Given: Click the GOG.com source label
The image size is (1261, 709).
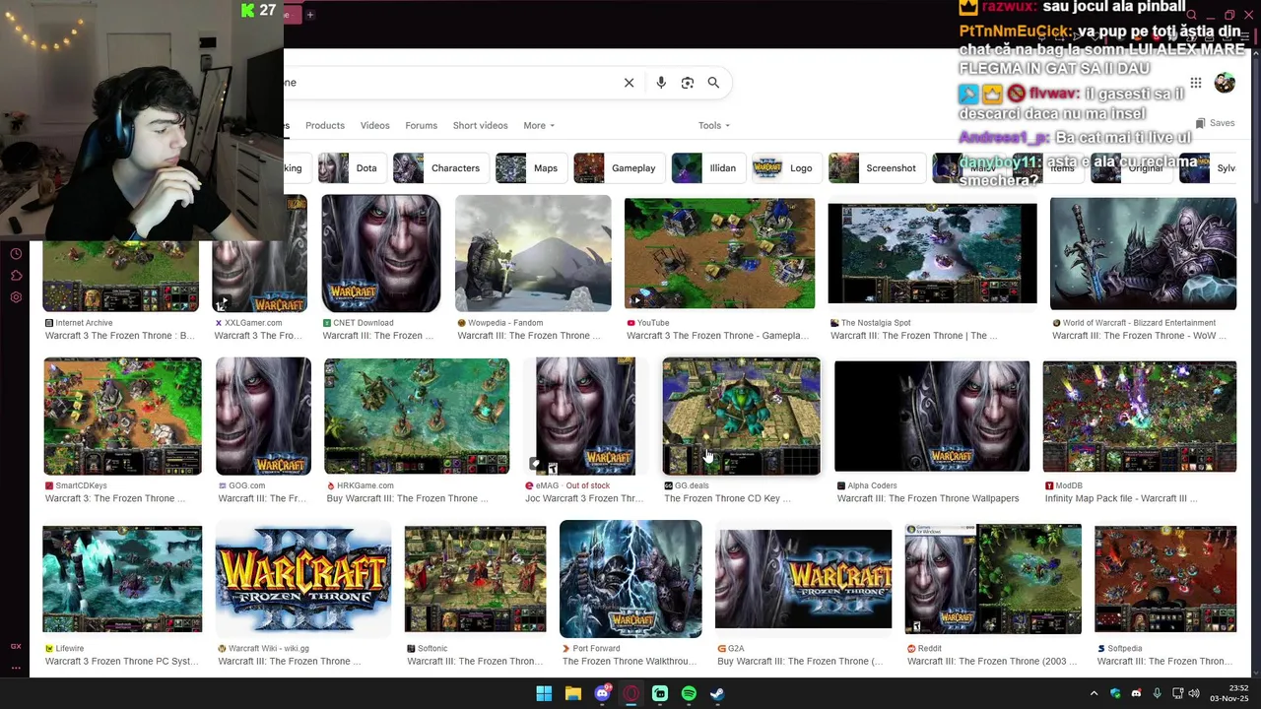Looking at the screenshot, I should click(x=246, y=485).
